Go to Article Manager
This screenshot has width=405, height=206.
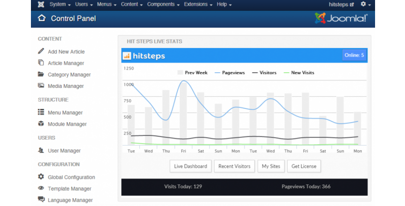pos(66,63)
